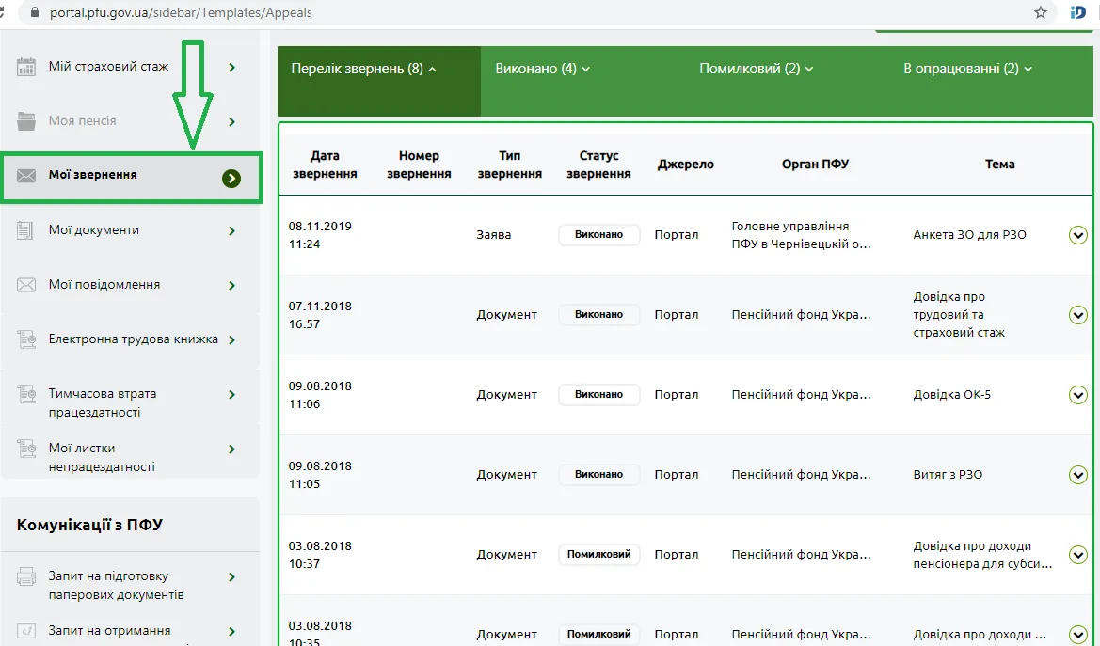This screenshot has height=646, width=1100.
Task: Click the Тема column header
Action: click(x=999, y=165)
